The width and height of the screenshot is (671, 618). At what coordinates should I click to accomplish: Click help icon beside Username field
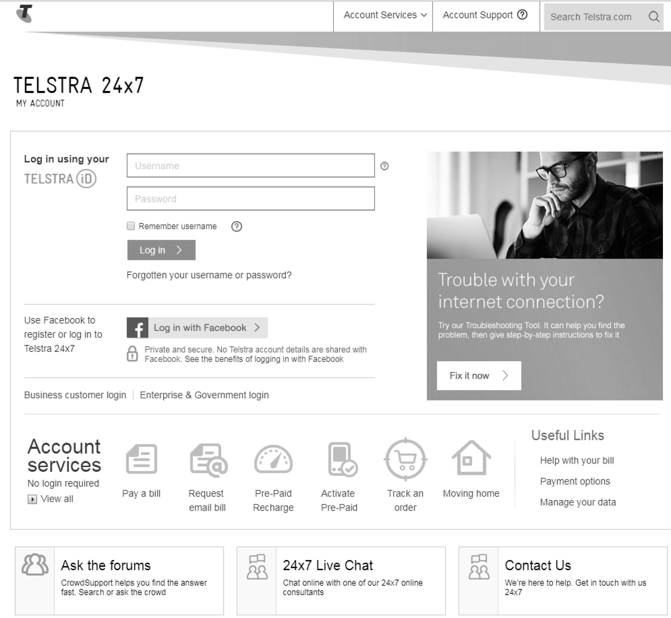pos(385,166)
